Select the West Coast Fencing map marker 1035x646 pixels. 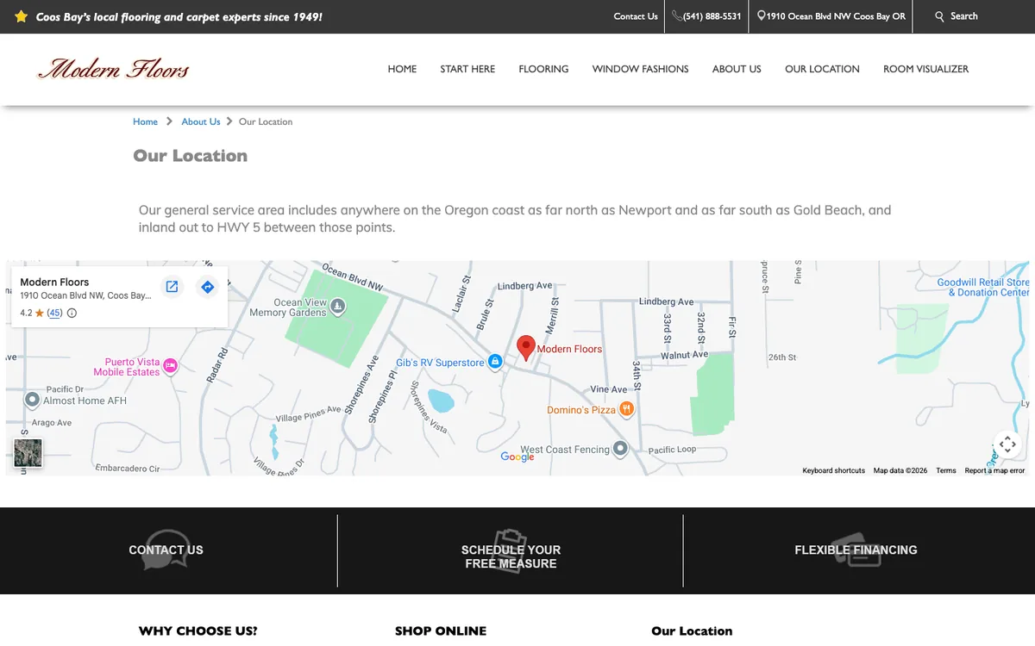point(620,449)
